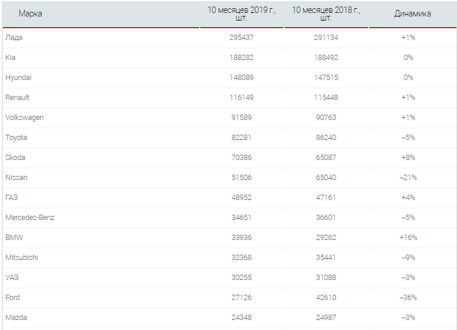Click the value 24987 for Mazda

[x=326, y=318]
